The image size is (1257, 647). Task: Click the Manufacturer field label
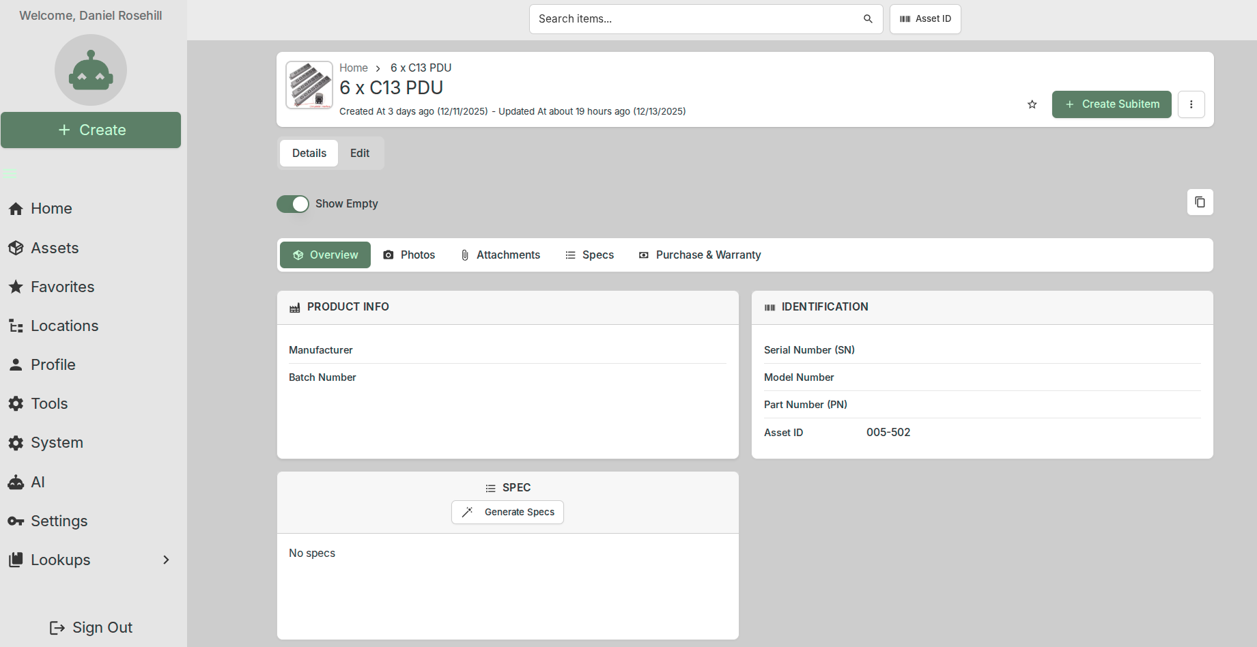(x=321, y=350)
